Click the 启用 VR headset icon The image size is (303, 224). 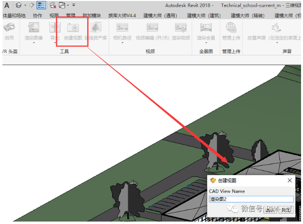point(9,27)
